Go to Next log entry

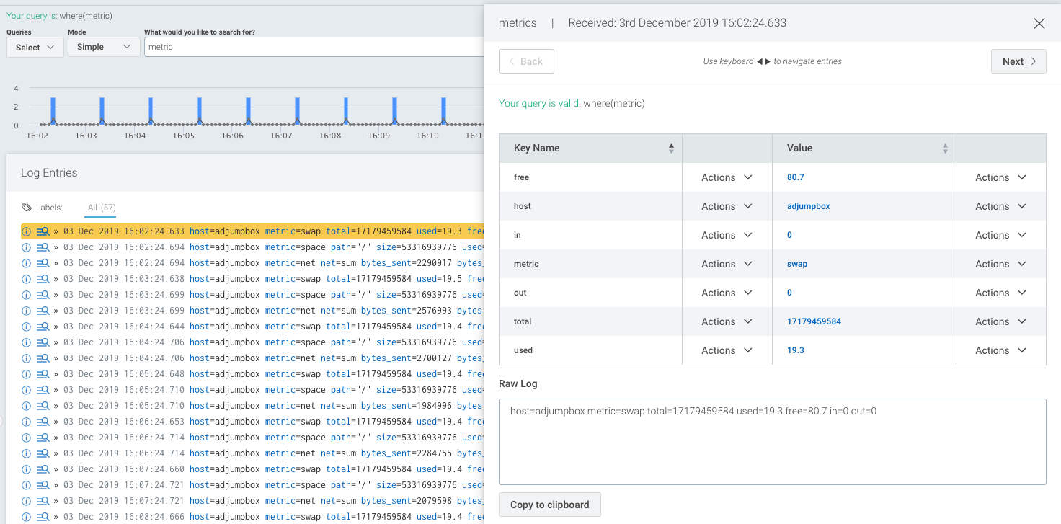click(1018, 61)
